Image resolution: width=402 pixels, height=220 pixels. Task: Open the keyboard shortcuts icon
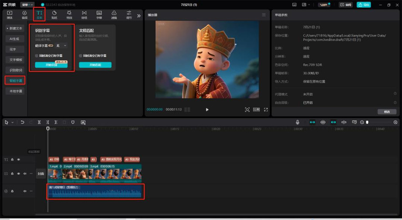pos(294,5)
